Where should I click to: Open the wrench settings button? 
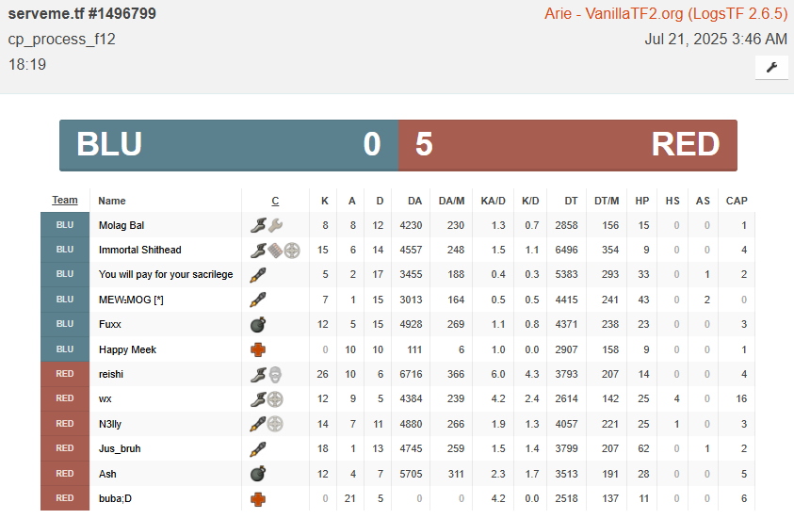click(x=771, y=67)
